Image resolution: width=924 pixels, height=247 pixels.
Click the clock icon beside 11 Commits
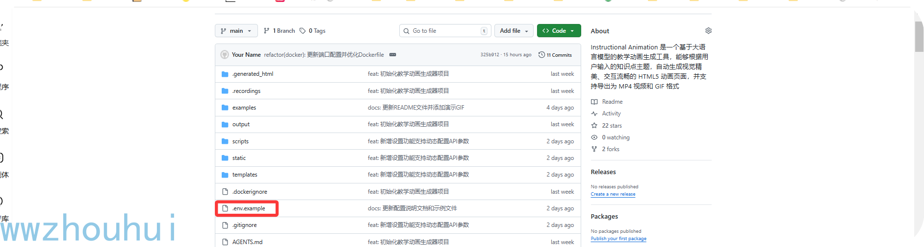[x=541, y=55]
